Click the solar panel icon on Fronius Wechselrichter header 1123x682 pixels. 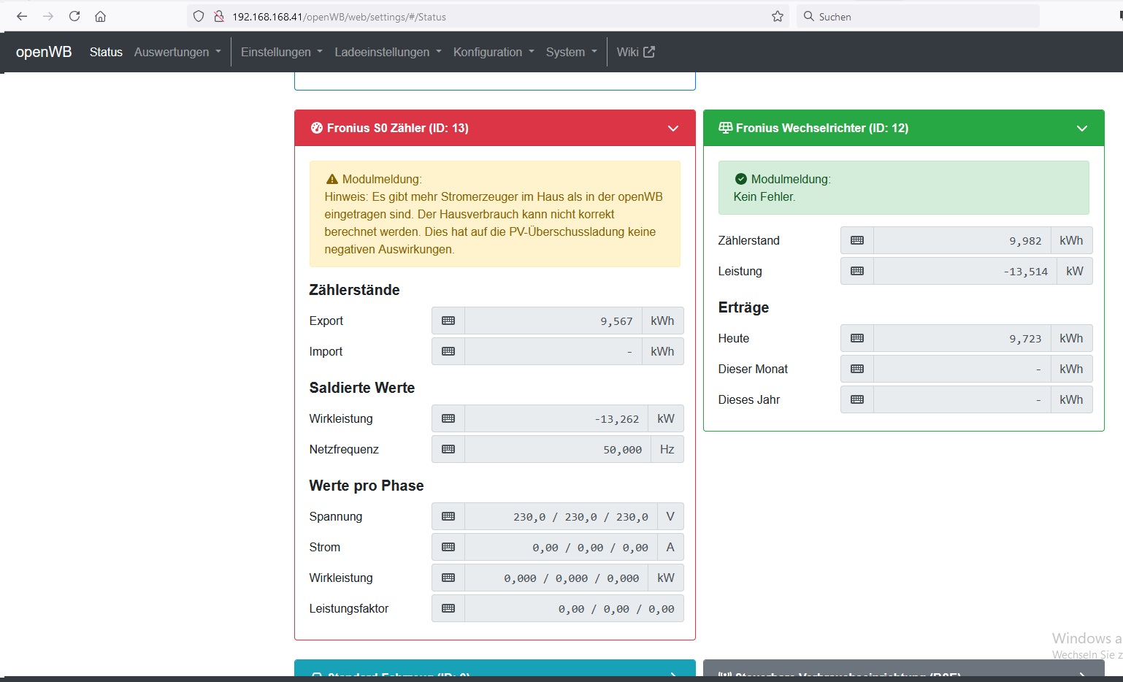(725, 128)
